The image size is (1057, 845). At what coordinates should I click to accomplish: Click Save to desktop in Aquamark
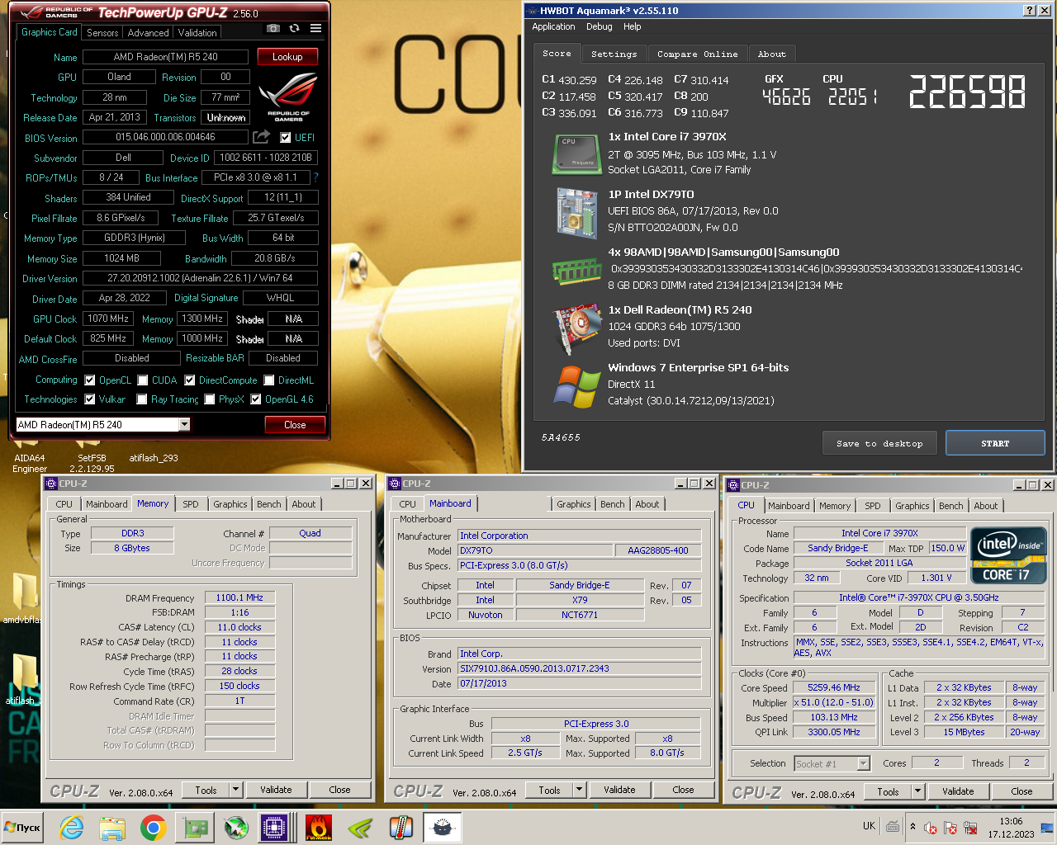click(x=879, y=443)
